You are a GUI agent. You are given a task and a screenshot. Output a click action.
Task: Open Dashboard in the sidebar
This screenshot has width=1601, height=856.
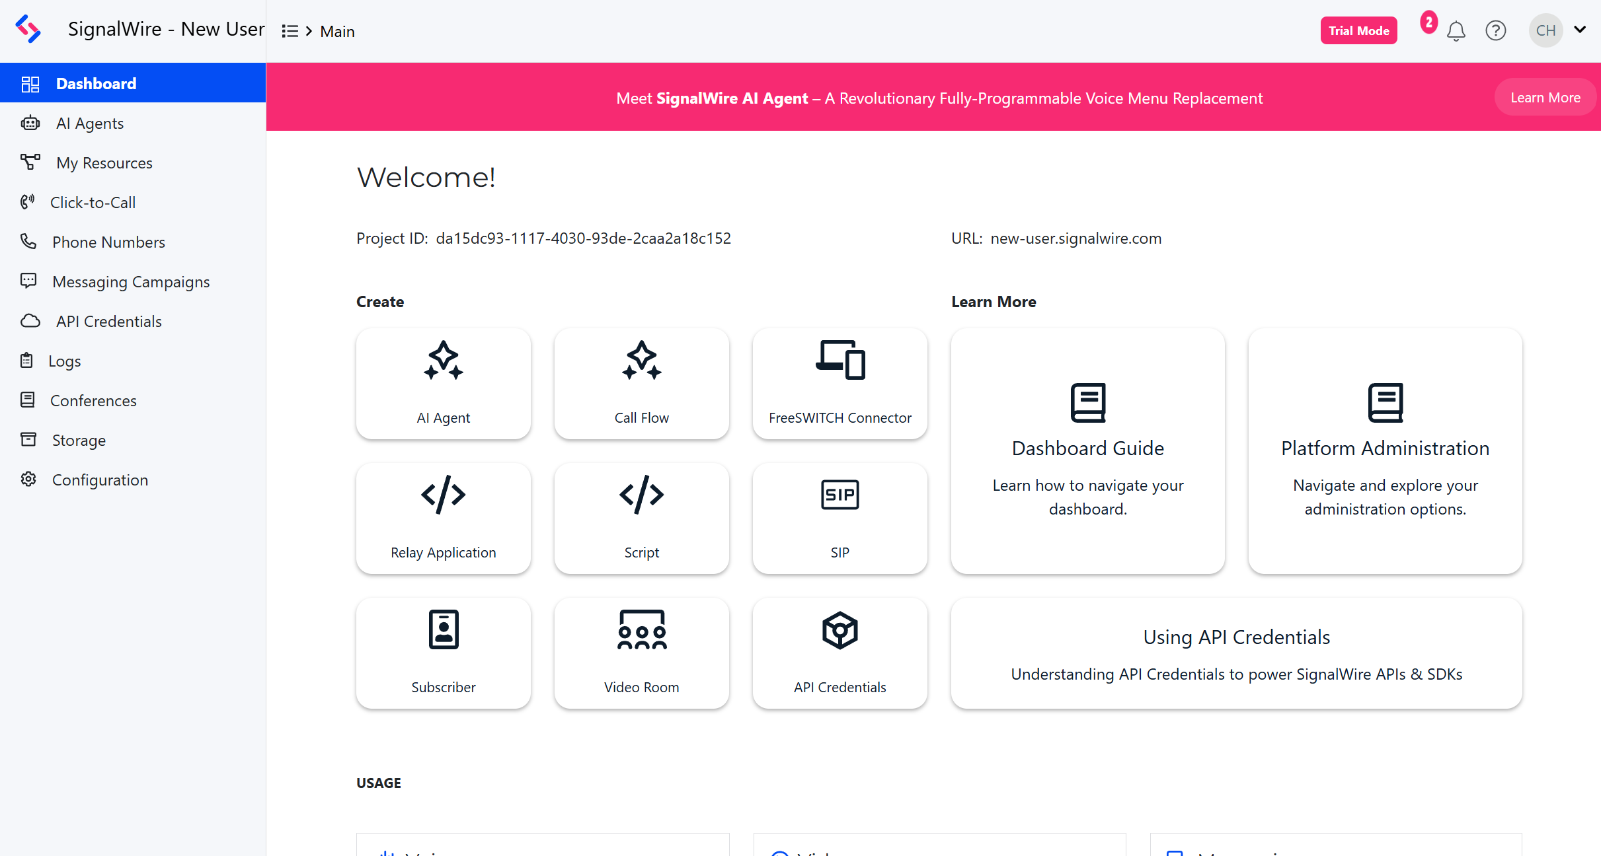tap(133, 83)
